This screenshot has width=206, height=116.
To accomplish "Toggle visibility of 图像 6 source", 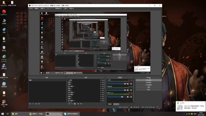I will click(101, 88).
